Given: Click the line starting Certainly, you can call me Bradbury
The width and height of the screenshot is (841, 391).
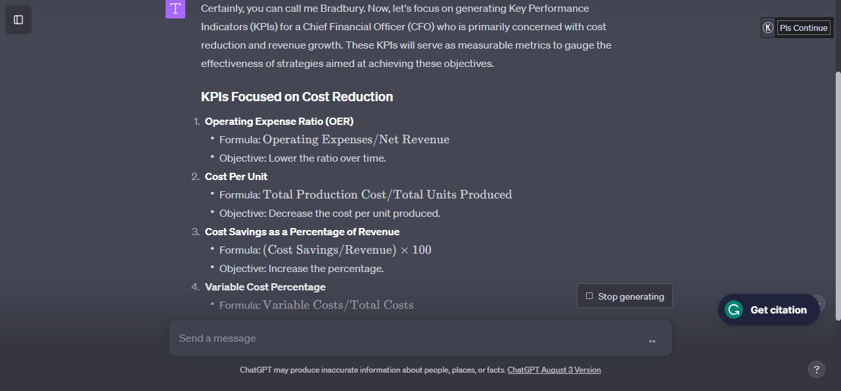Looking at the screenshot, I should click(395, 9).
